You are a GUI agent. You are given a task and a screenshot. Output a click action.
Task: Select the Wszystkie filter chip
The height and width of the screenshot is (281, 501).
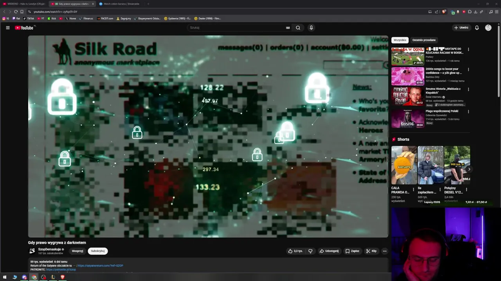(400, 40)
